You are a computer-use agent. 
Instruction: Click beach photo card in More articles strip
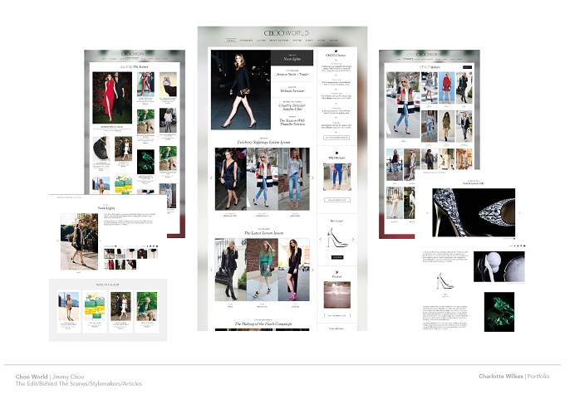pyautogui.click(x=68, y=306)
